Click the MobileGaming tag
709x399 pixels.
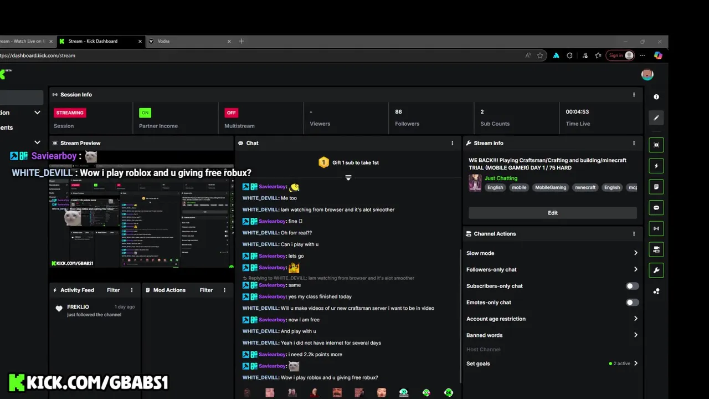tap(551, 187)
